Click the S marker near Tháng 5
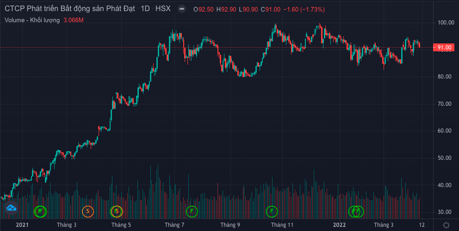This screenshot has width=459, height=231. tap(117, 211)
